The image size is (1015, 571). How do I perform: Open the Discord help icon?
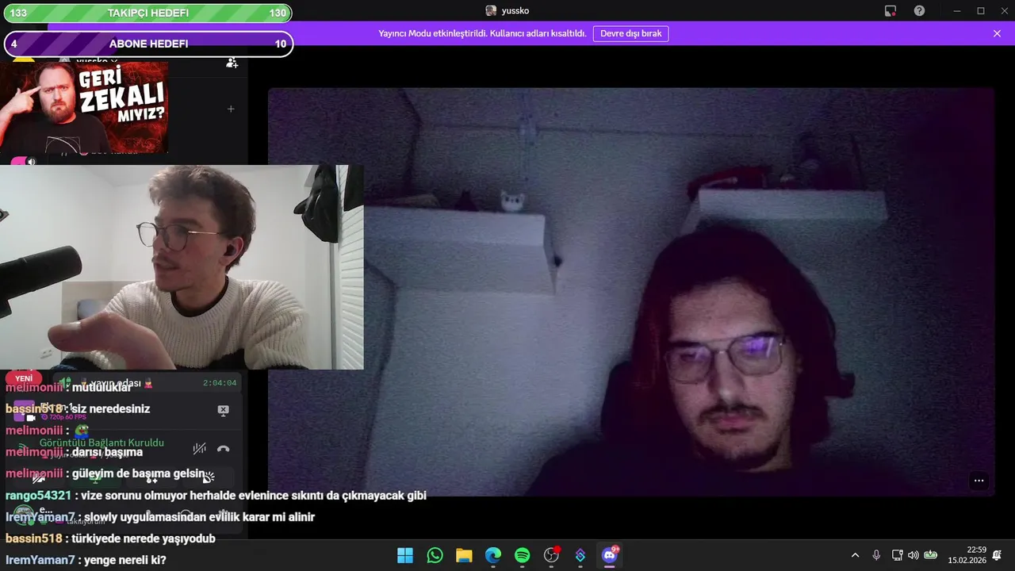[x=919, y=11]
